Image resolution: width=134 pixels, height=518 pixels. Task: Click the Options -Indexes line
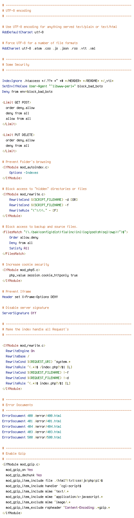[x=24, y=173]
